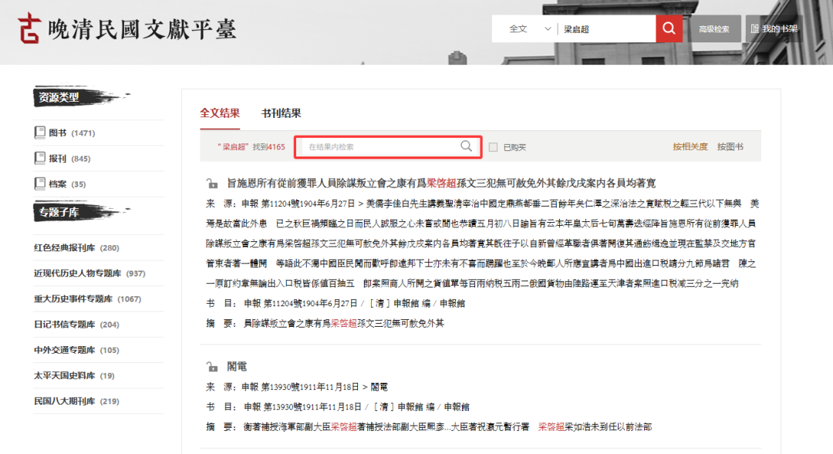Switch to the 书刊结果 tab
The height and width of the screenshot is (454, 833).
click(281, 113)
